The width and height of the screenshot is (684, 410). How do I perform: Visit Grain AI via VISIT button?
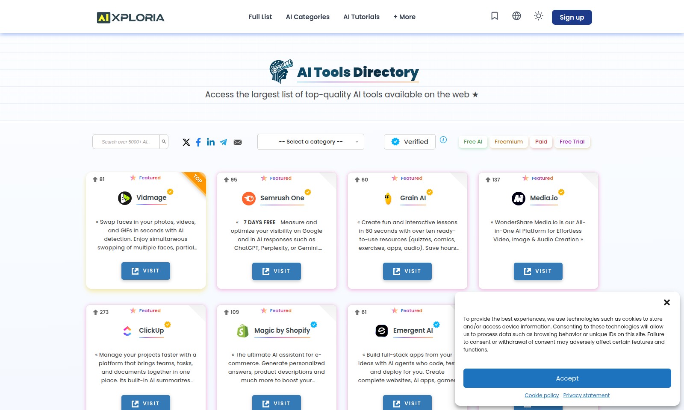point(407,271)
